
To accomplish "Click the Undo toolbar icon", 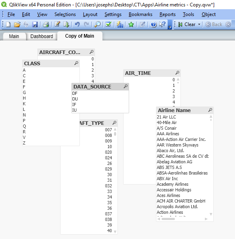I will pyautogui.click(x=77, y=24).
